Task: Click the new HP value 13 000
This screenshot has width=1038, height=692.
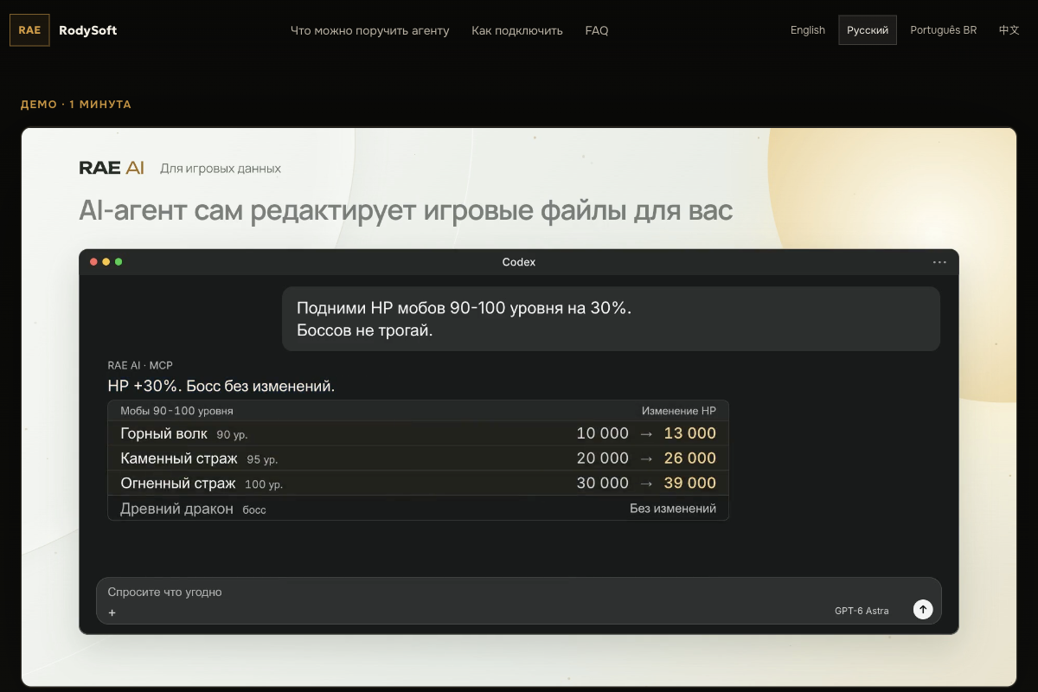Action: click(x=690, y=433)
